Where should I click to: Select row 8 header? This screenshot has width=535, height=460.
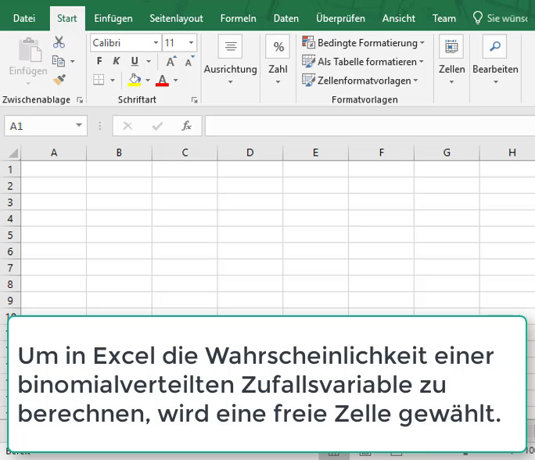point(10,284)
